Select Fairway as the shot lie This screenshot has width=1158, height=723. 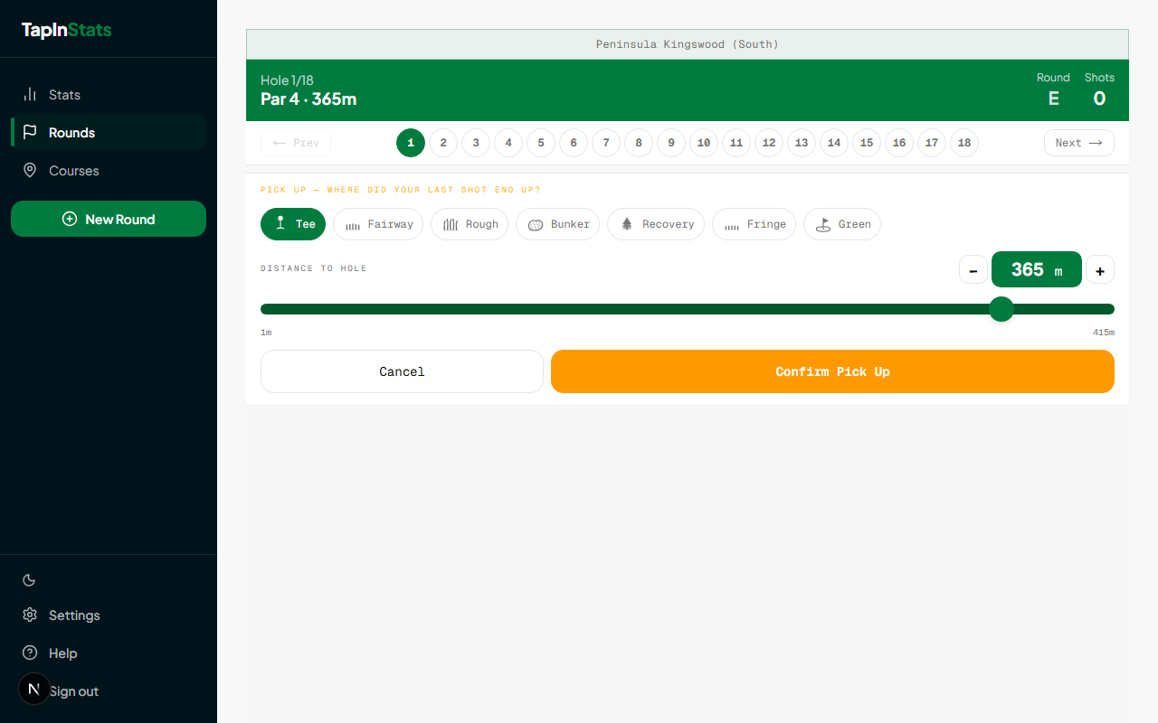click(378, 224)
